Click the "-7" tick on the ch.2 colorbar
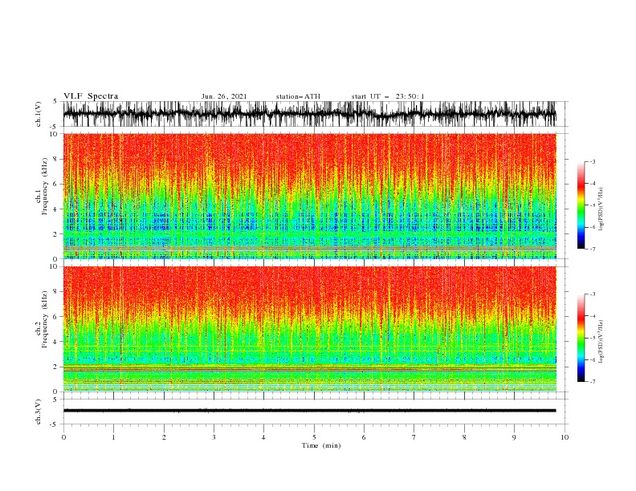Viewport: 636px width, 491px height. (x=593, y=382)
